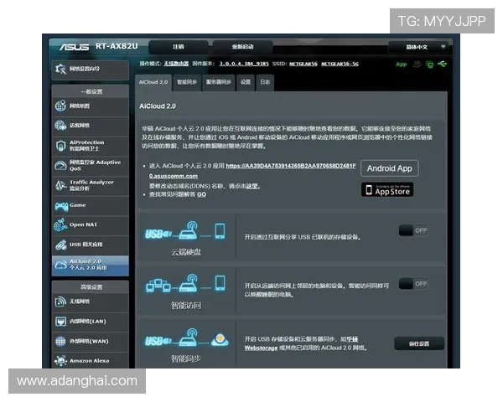Click the green App status link

click(401, 64)
